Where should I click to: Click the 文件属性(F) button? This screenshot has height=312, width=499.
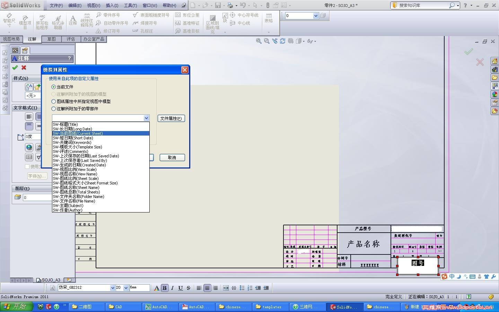[171, 119]
